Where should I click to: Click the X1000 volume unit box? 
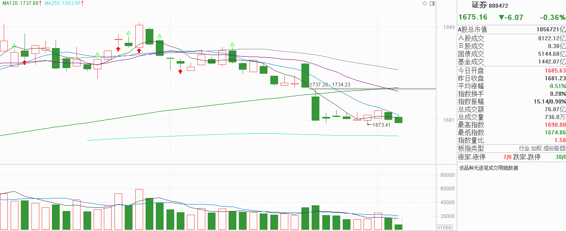coord(444,227)
